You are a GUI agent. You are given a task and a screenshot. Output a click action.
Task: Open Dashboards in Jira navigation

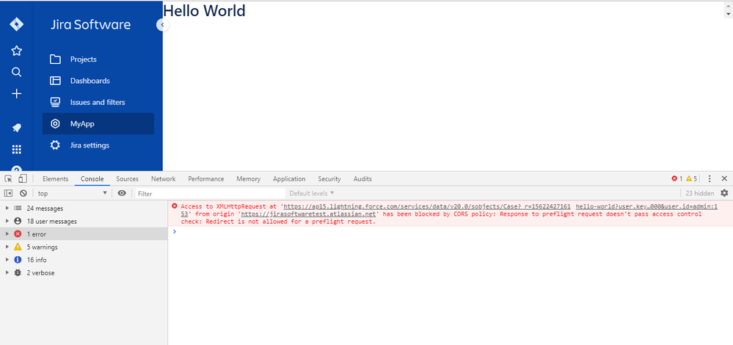tap(98, 81)
